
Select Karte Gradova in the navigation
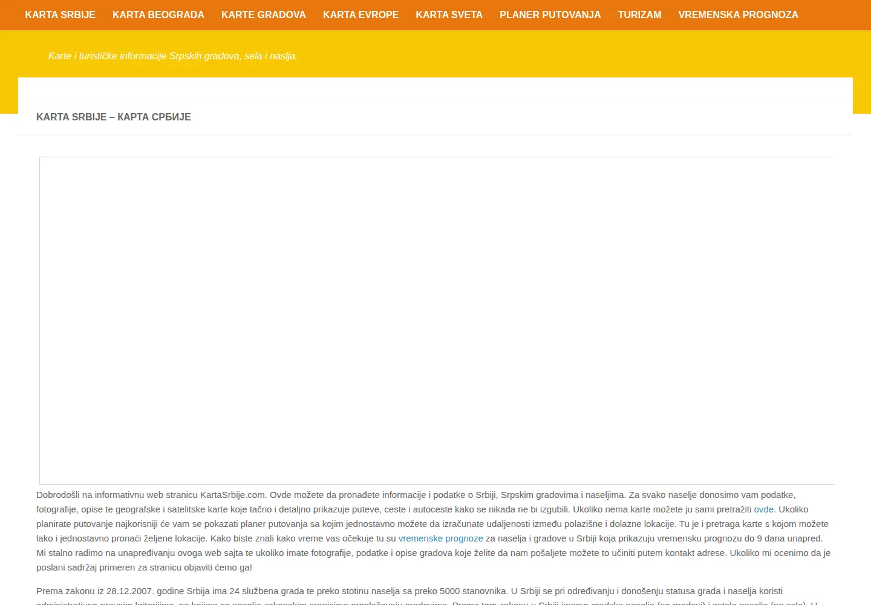click(264, 15)
